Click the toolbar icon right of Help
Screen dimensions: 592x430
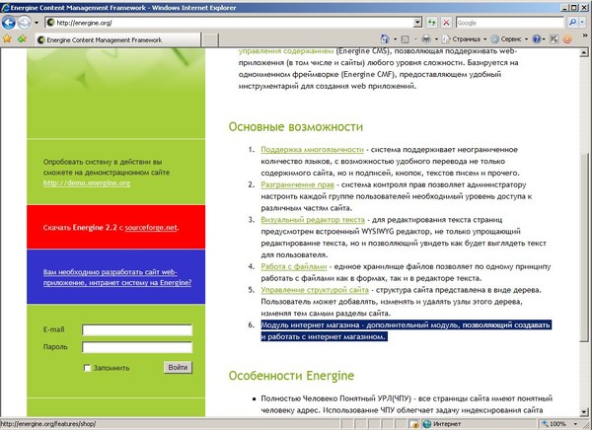point(554,38)
